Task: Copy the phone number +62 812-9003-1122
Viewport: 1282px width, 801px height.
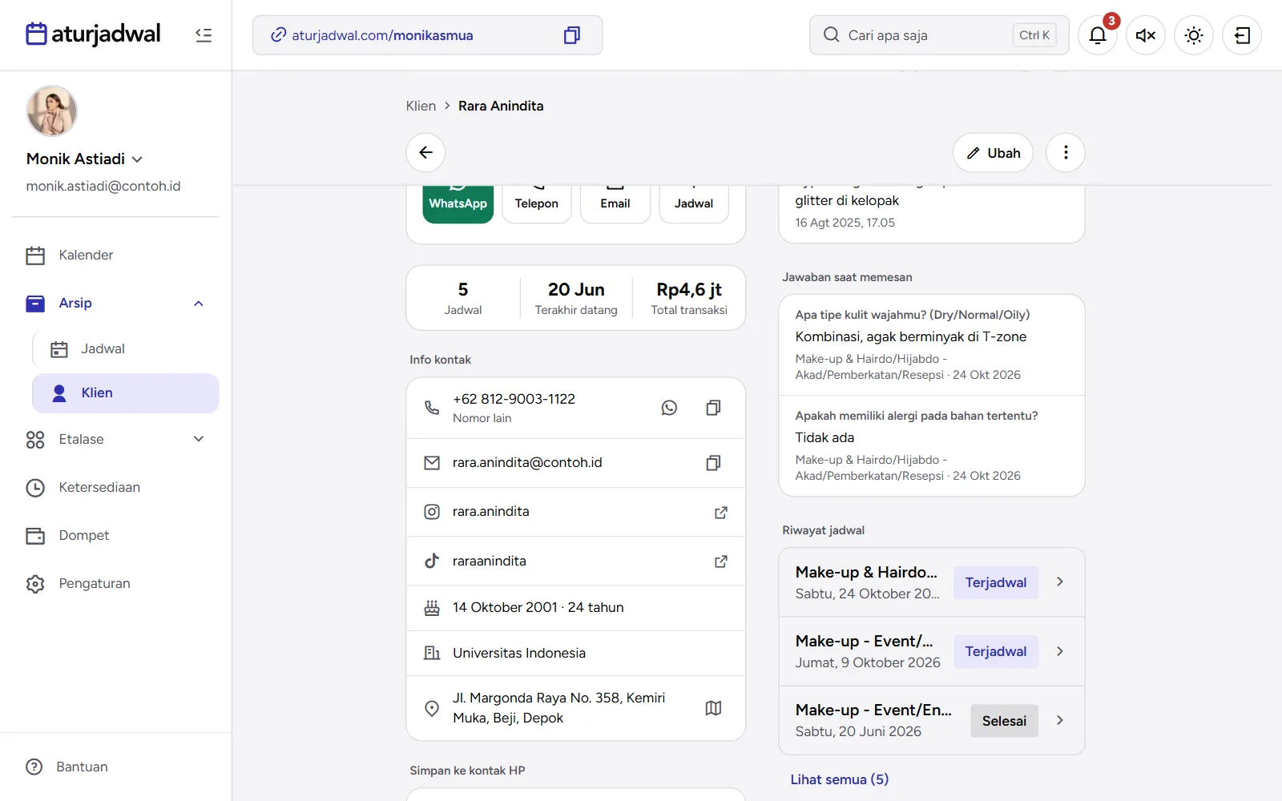Action: click(x=713, y=408)
